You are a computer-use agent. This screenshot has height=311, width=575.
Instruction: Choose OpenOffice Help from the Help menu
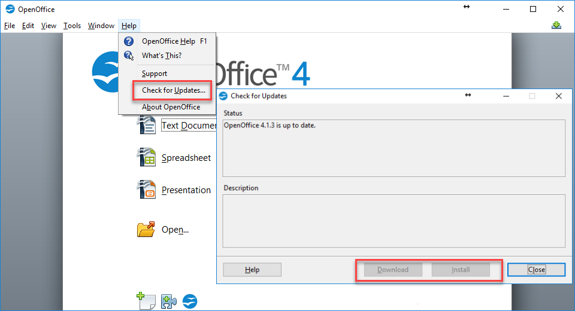pos(168,41)
